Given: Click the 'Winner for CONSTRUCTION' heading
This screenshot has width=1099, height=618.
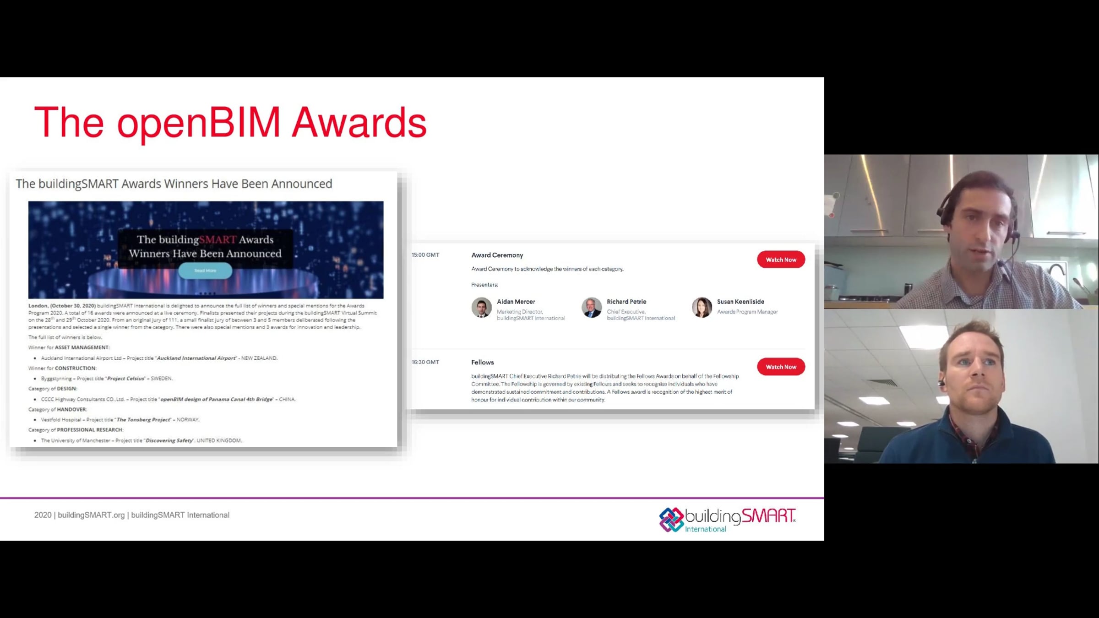Looking at the screenshot, I should click(62, 368).
